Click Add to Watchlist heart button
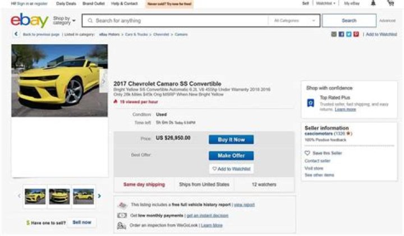The image size is (404, 236). click(x=231, y=169)
